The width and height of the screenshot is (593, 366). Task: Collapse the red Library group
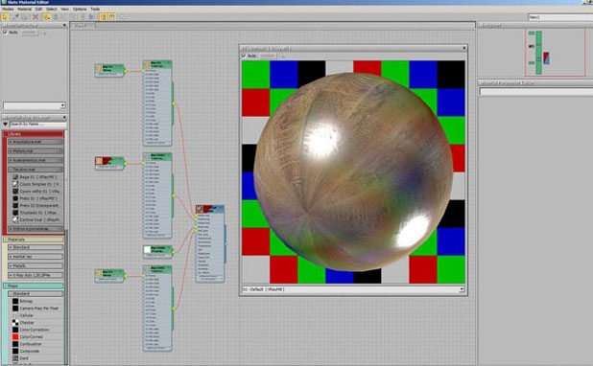click(x=34, y=134)
